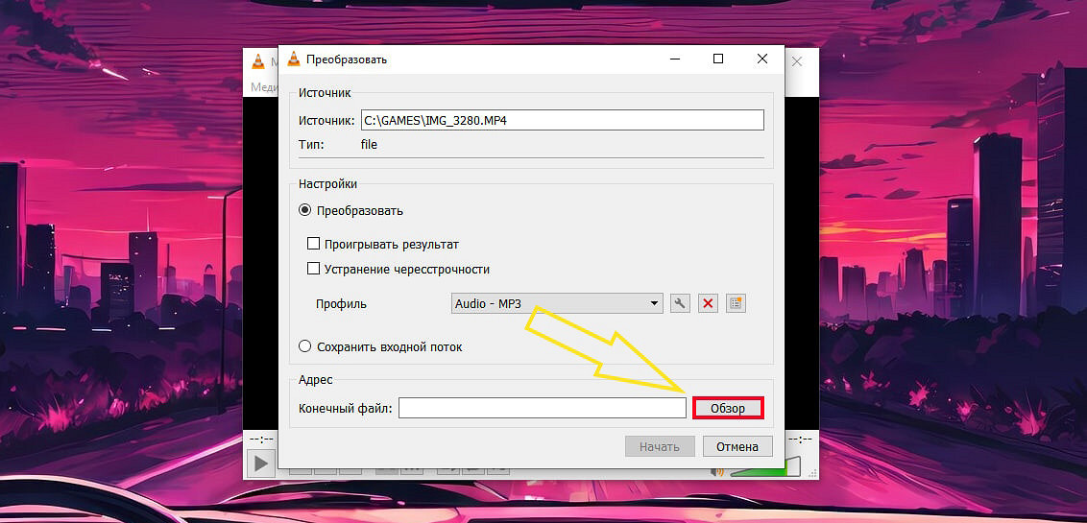Close the Преобразовать dialog window
Screen dimensions: 1087x523
[762, 59]
